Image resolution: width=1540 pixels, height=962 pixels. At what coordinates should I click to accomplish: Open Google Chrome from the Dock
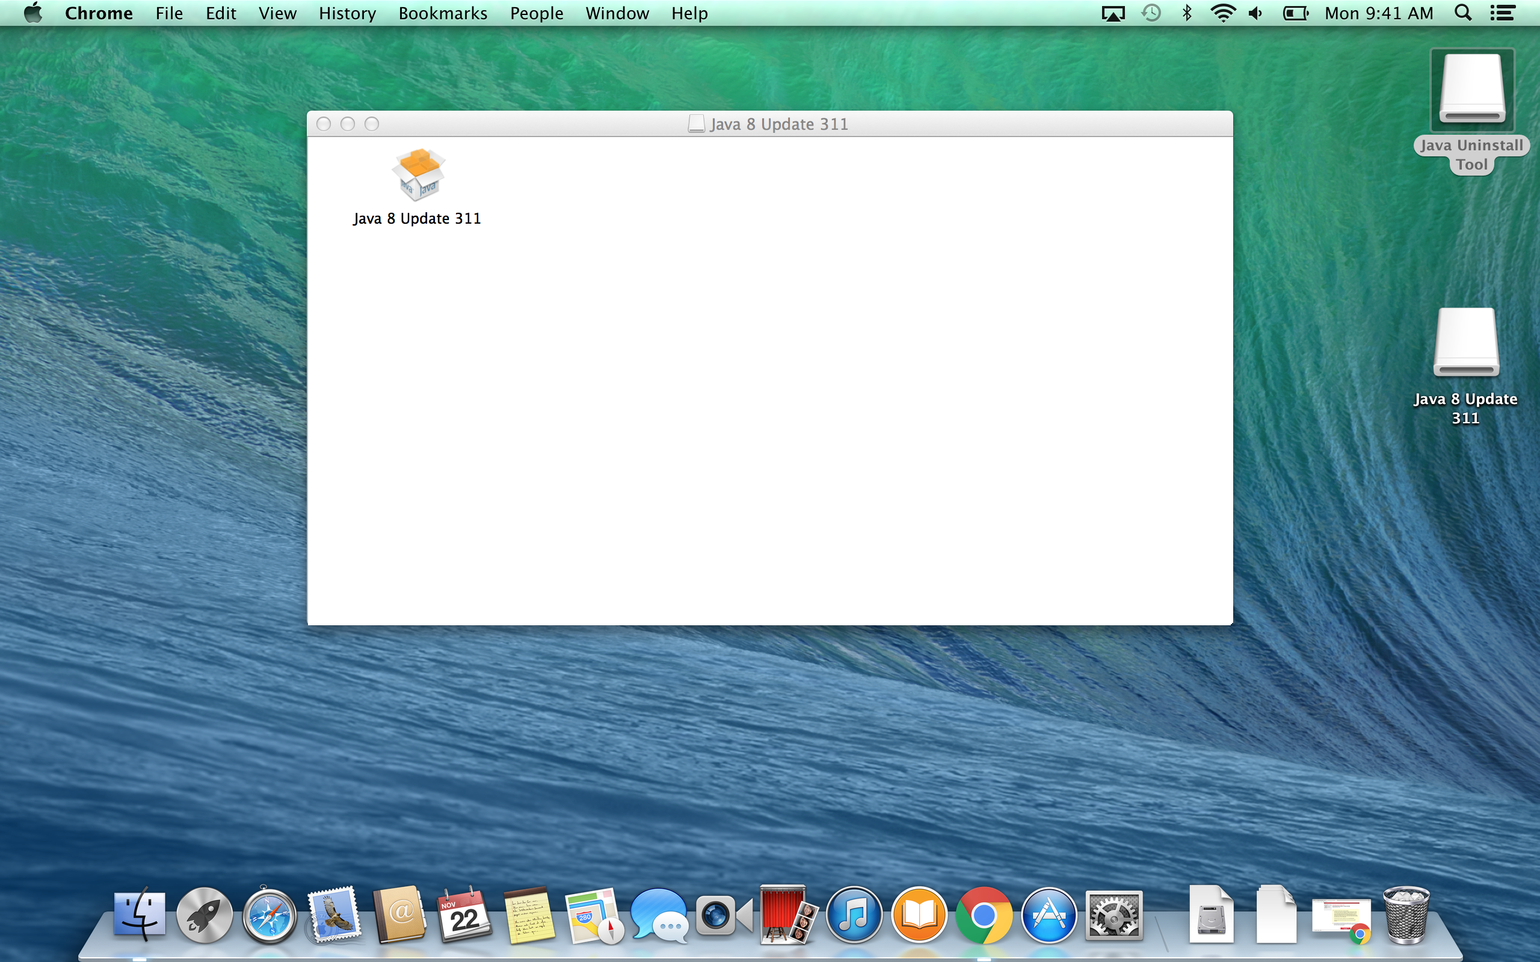(984, 916)
